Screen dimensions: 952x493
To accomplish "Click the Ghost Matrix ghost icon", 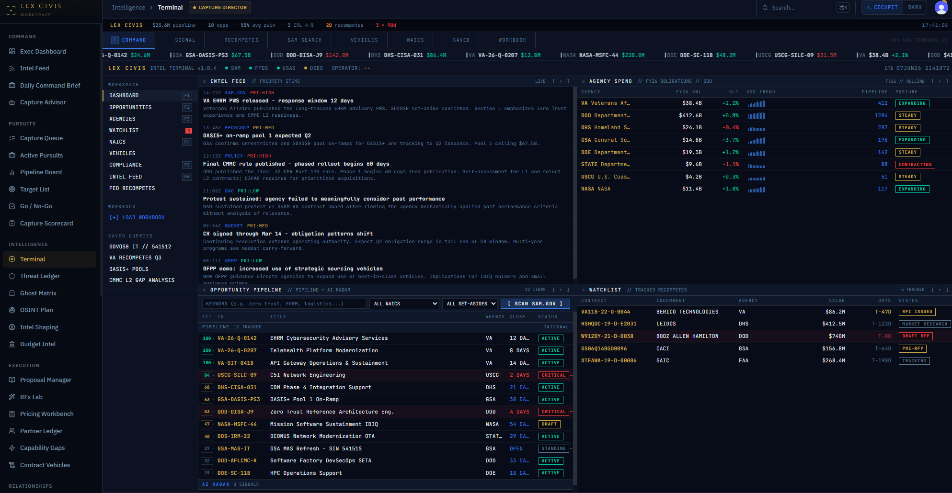I will click(12, 293).
